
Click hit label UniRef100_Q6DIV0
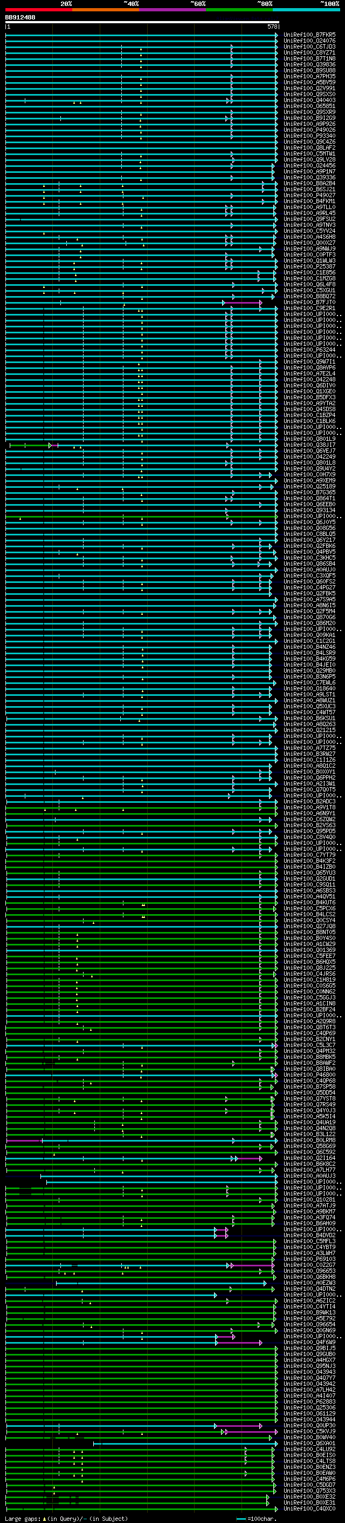(309, 386)
